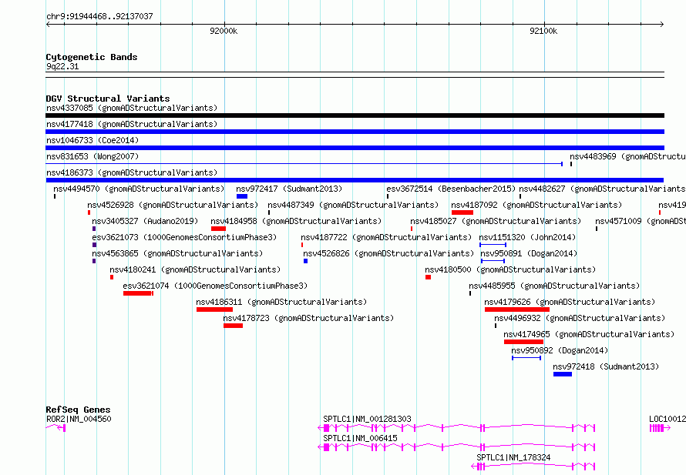Click the chr9:91944468..92137037 coordinate text
686x475 pixels.
click(x=99, y=16)
